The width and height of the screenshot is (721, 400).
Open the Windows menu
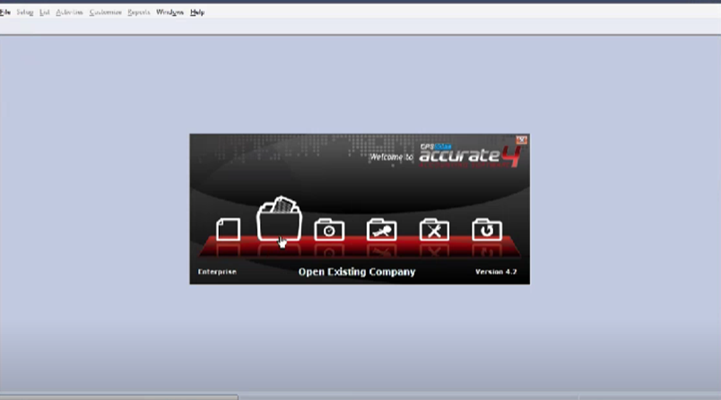point(169,13)
